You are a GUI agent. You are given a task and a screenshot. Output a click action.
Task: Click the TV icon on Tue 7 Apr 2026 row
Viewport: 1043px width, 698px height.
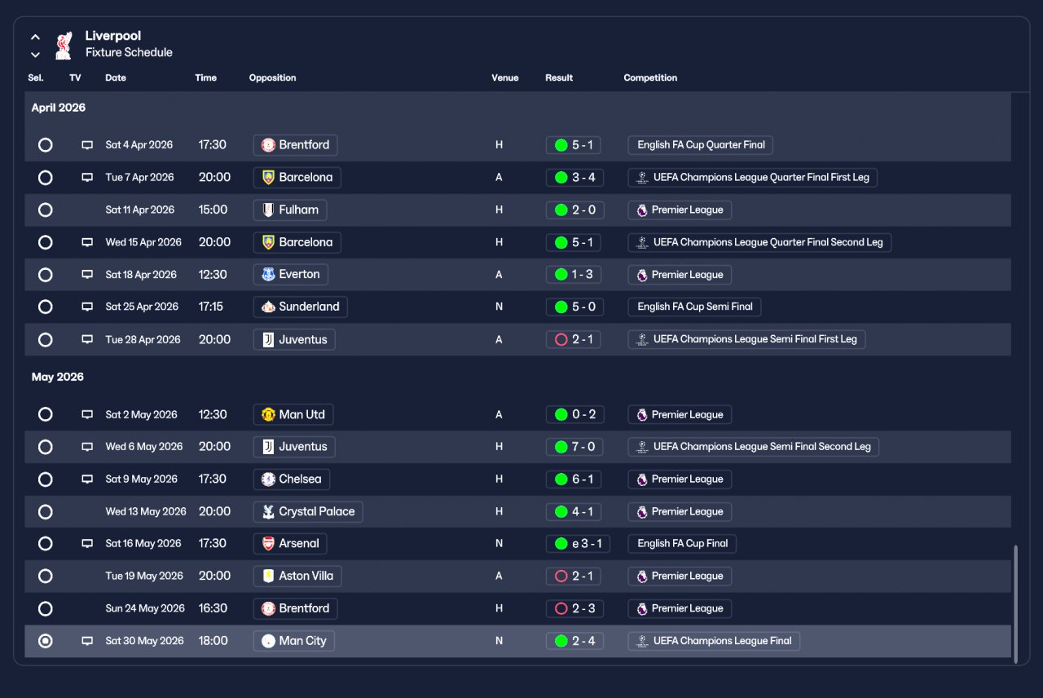coord(87,178)
